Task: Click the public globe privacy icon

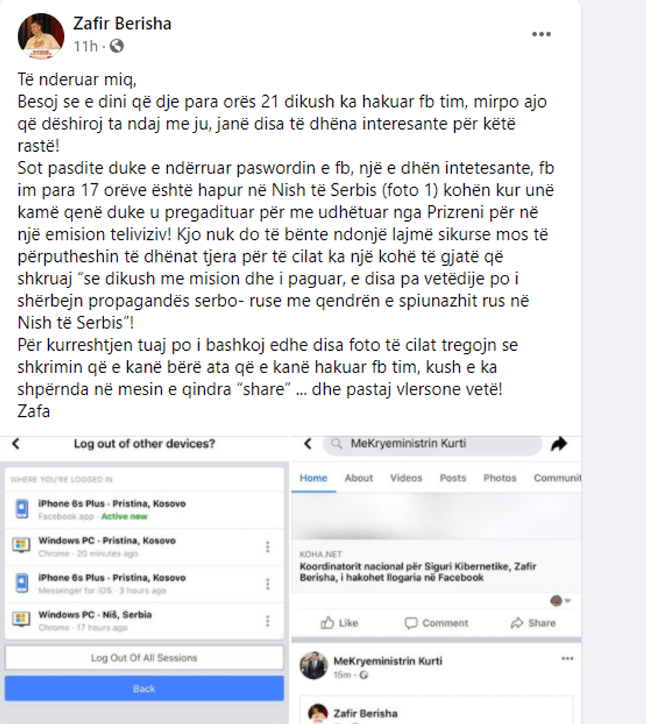Action: (x=117, y=45)
